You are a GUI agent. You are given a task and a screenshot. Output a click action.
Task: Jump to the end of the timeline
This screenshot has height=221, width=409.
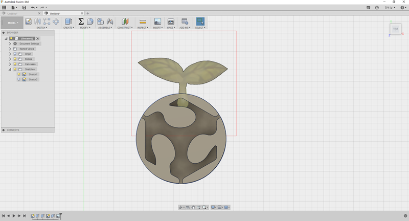(25, 216)
